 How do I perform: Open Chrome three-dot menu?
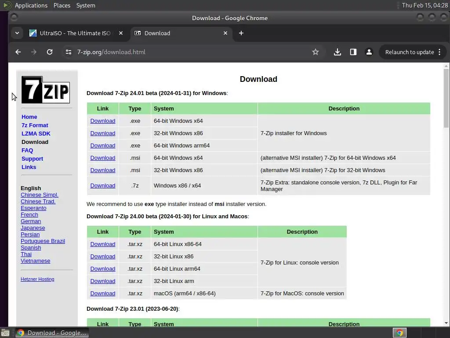(439, 52)
